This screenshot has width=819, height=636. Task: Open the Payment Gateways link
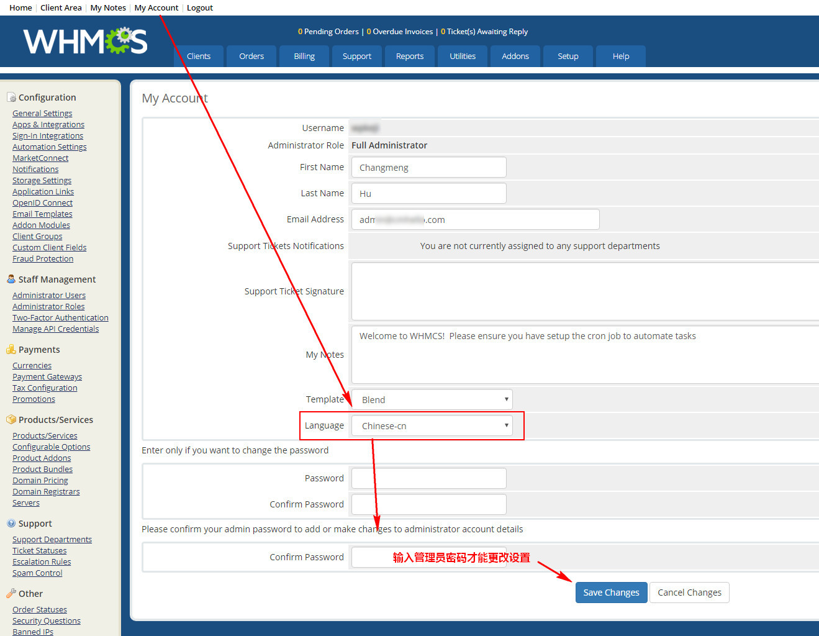coord(47,377)
